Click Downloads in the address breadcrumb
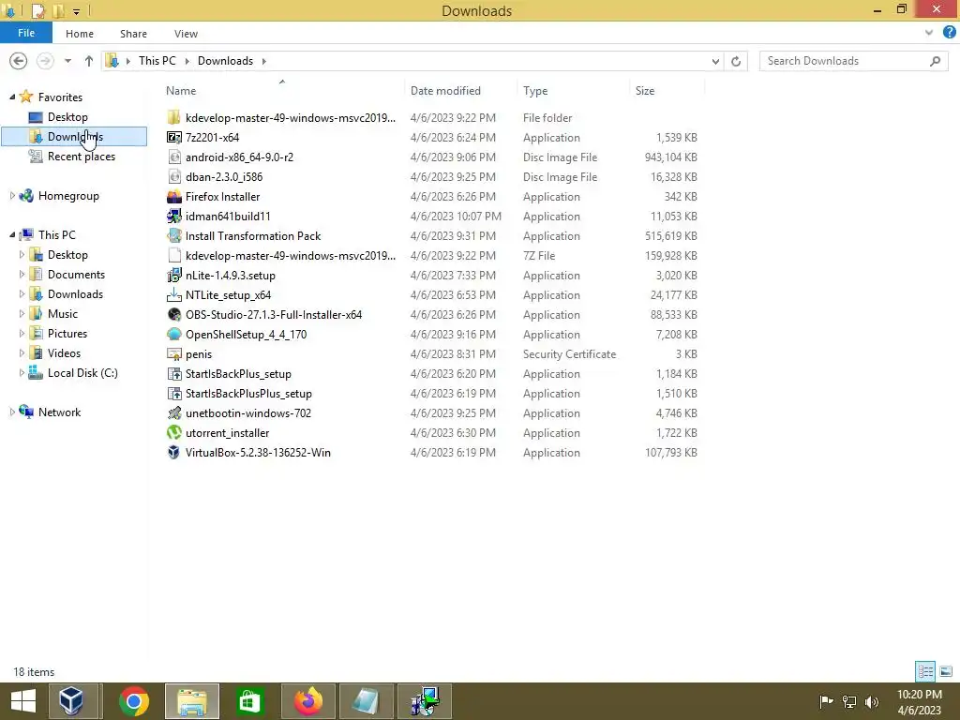The height and width of the screenshot is (720, 960). coord(225,61)
